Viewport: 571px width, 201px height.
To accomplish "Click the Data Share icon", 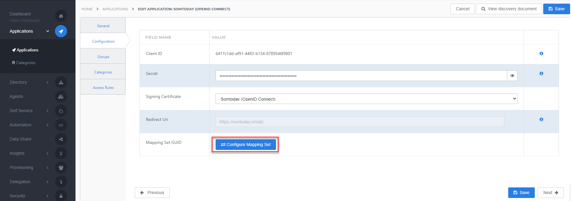I will click(61, 139).
